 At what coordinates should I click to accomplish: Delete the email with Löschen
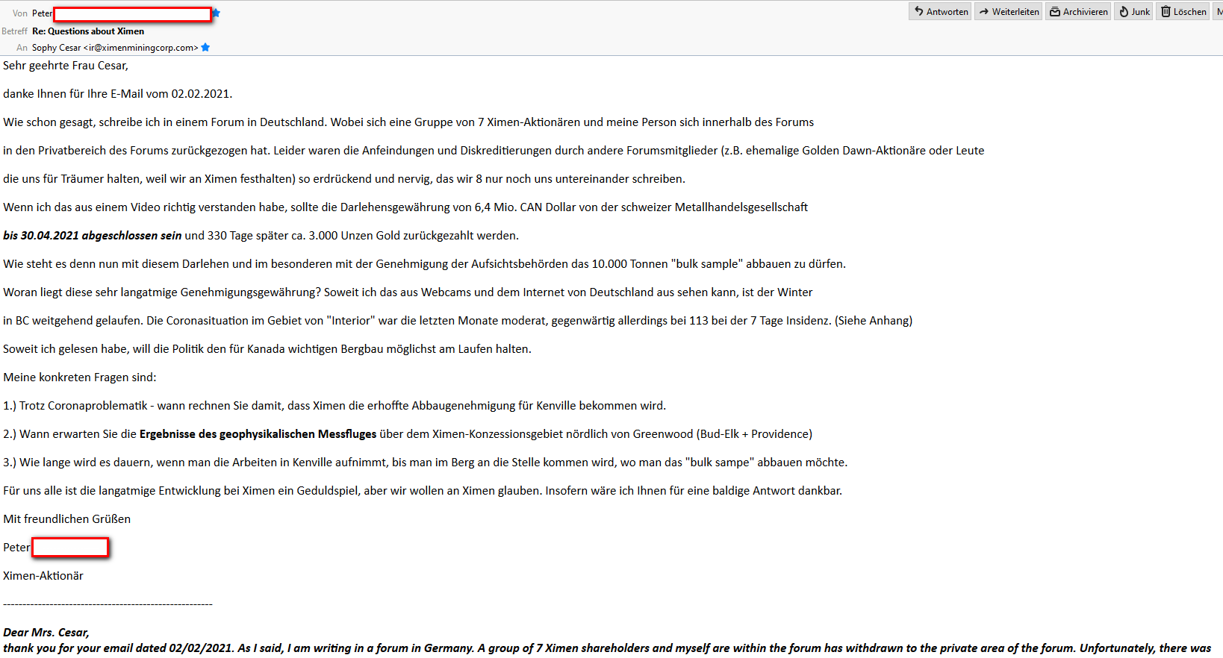1183,11
